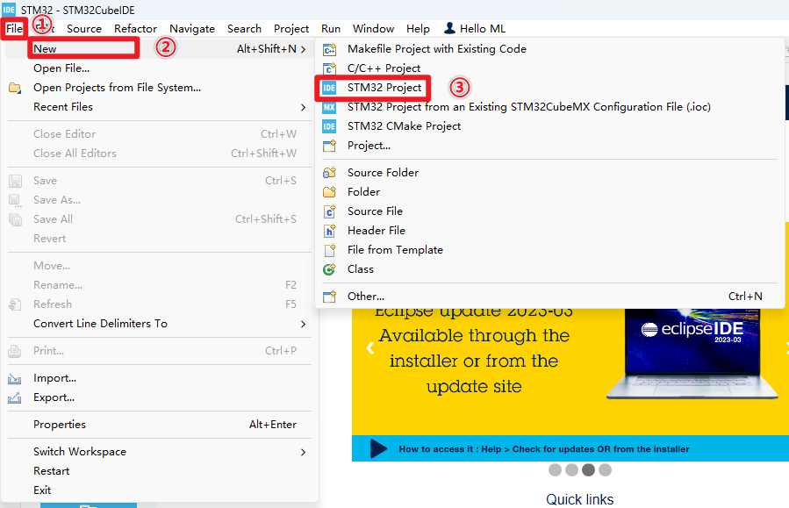Choose Import... from File menu
This screenshot has width=789, height=508.
(161, 378)
